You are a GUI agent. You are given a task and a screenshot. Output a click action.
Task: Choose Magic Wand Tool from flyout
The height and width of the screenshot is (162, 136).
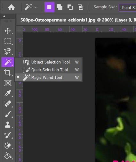tap(48, 78)
